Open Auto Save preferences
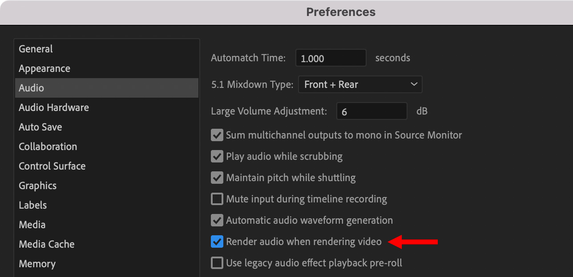573x277 pixels. click(x=40, y=127)
